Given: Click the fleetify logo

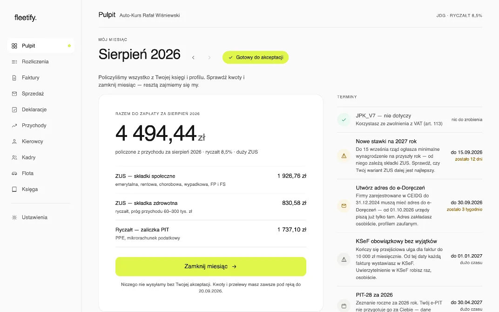Looking at the screenshot, I should pyautogui.click(x=26, y=18).
